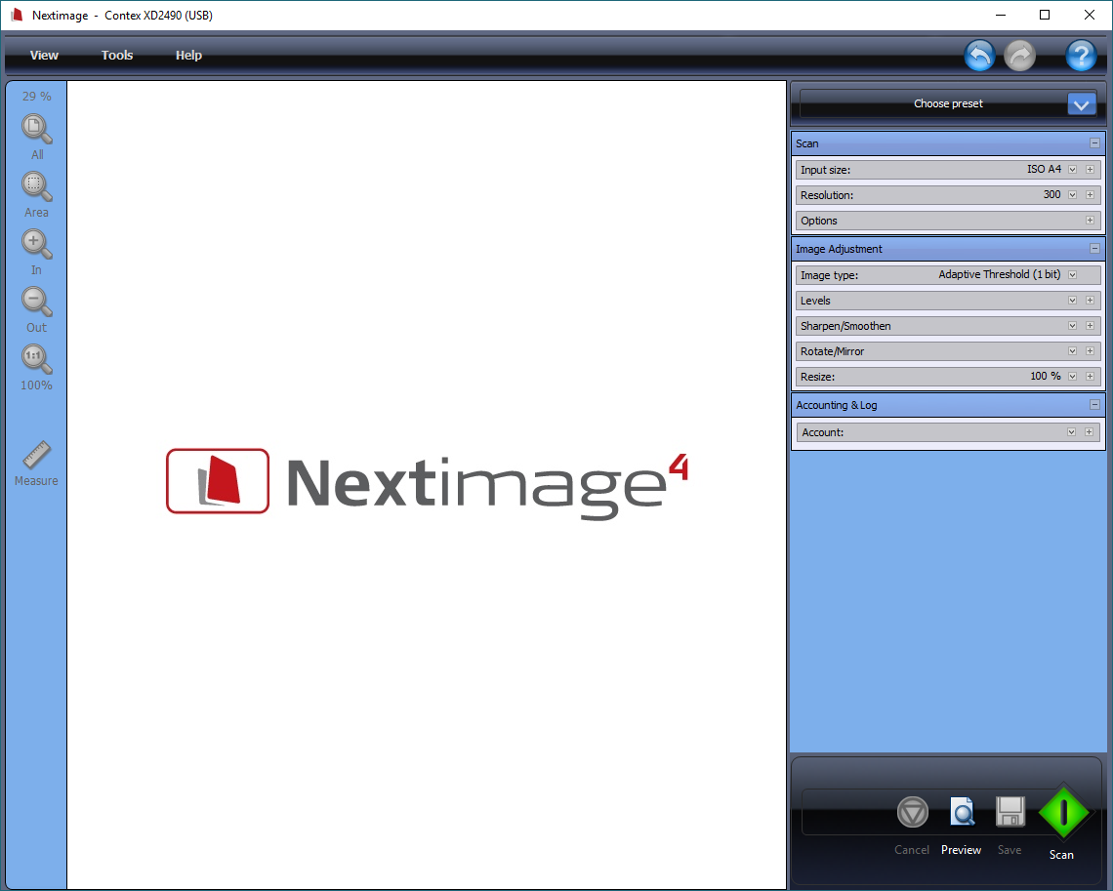Open the View menu

44,56
